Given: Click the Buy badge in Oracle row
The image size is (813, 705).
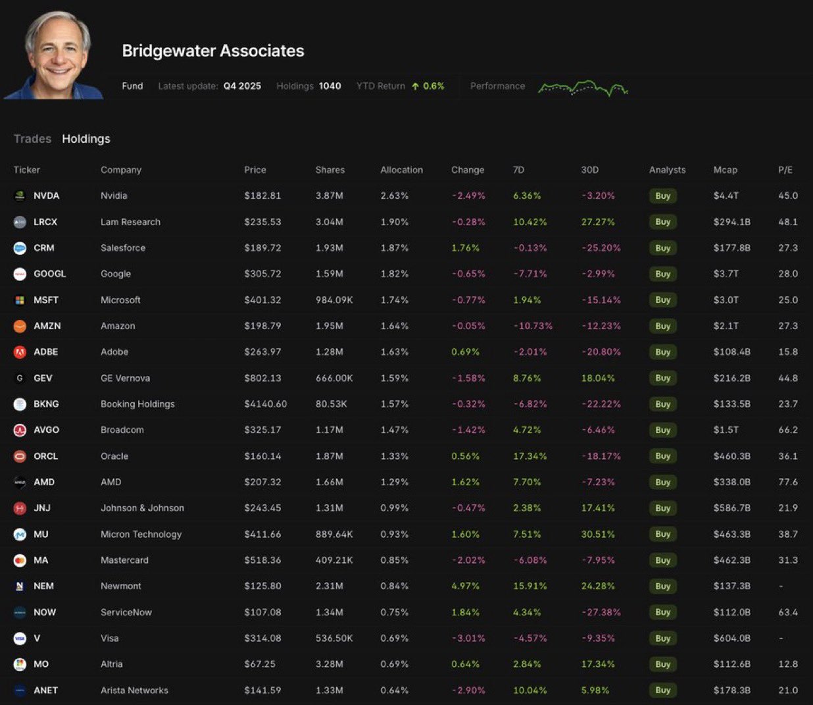Looking at the screenshot, I should [663, 456].
